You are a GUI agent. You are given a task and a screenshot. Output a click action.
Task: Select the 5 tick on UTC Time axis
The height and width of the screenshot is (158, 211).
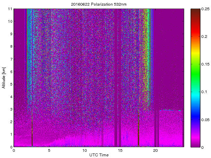click(x=49, y=150)
